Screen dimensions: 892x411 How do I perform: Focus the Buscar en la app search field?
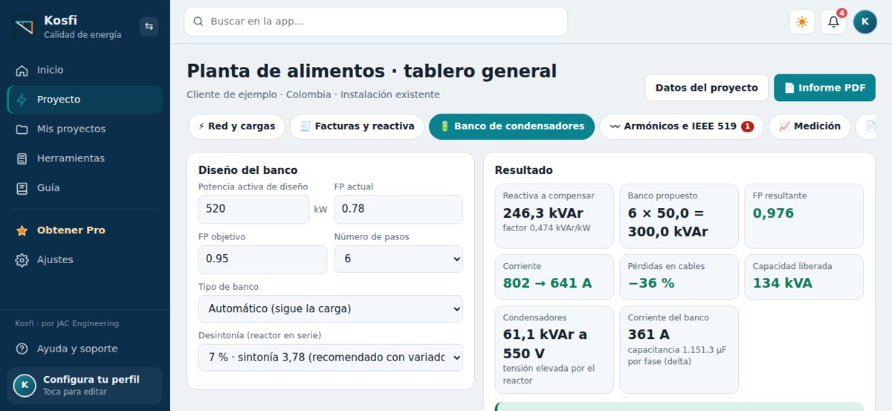point(375,22)
